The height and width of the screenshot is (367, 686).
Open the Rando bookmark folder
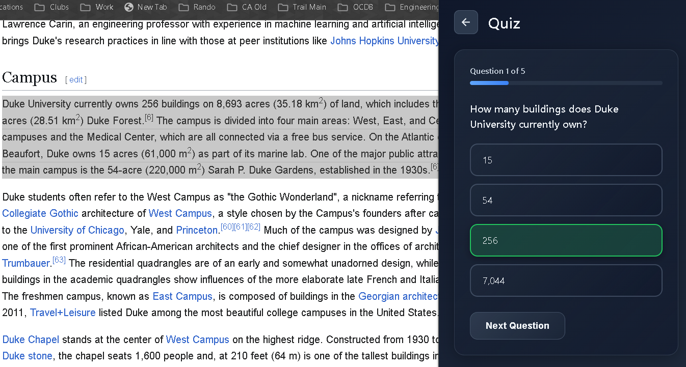click(x=197, y=7)
